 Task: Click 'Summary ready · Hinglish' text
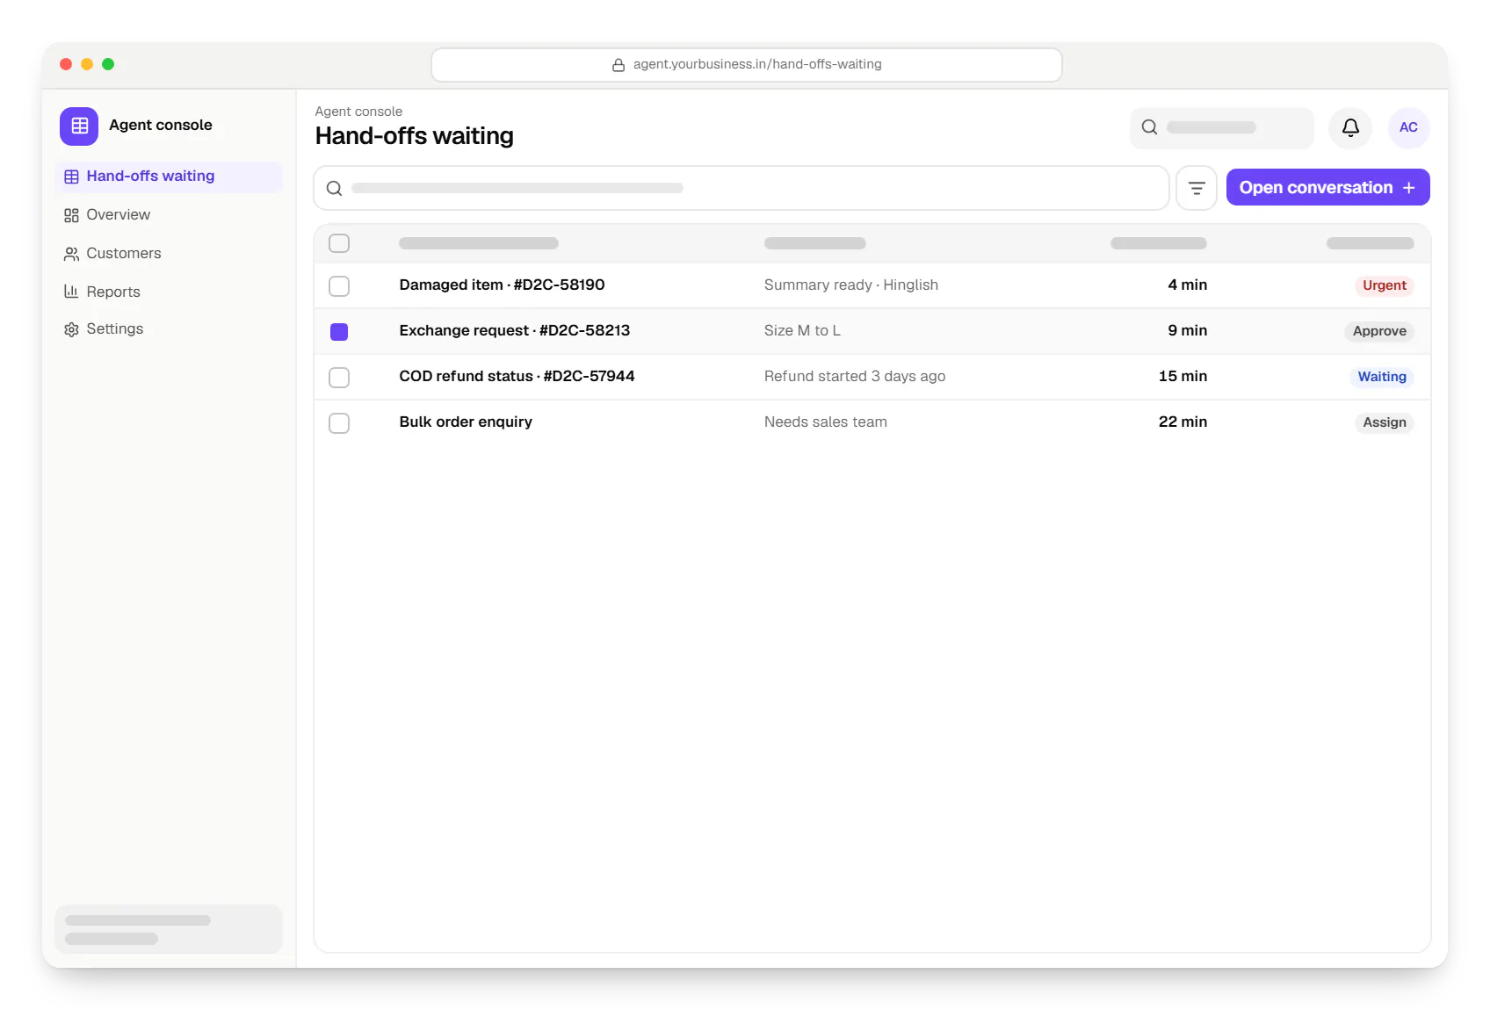[x=851, y=285]
